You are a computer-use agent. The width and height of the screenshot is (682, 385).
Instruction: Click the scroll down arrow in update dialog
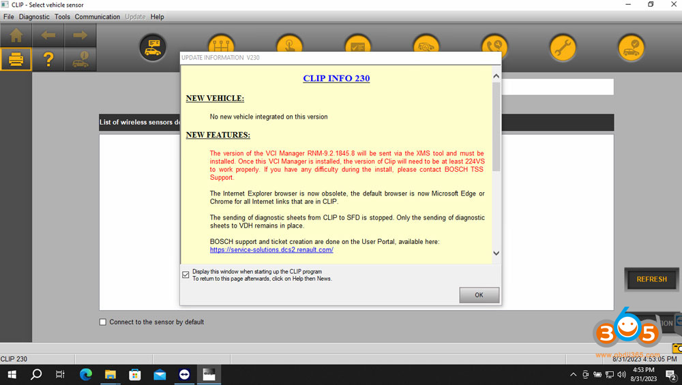pos(496,253)
